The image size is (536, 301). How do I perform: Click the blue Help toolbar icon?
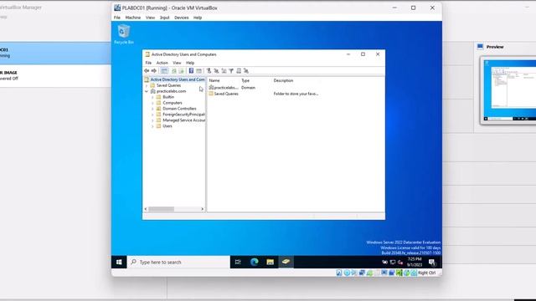[x=191, y=70]
